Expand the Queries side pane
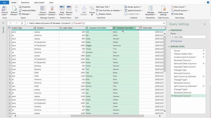The width and height of the screenshot is (211, 118). 3,23
